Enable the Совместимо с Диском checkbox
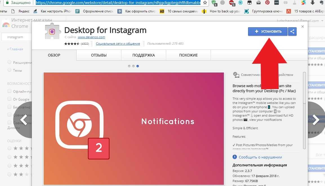The height and width of the screenshot is (186, 325). 9,123
